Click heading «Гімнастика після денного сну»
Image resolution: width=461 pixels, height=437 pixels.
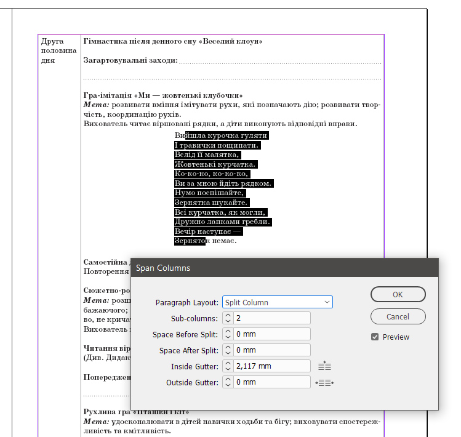[x=172, y=41]
